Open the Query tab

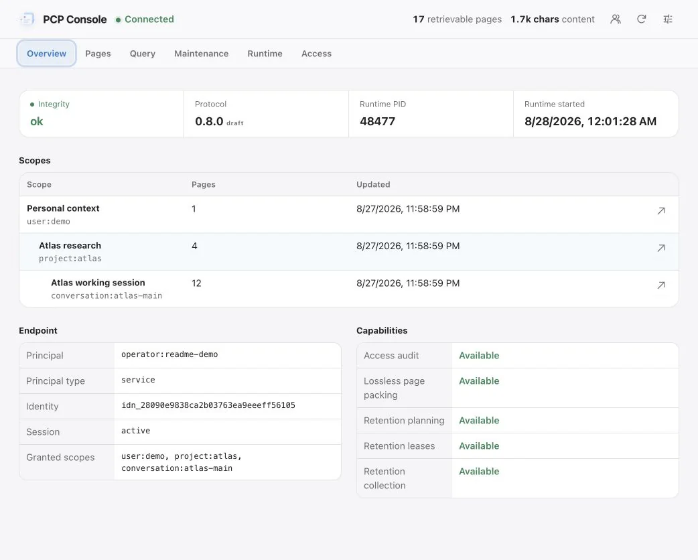[143, 54]
